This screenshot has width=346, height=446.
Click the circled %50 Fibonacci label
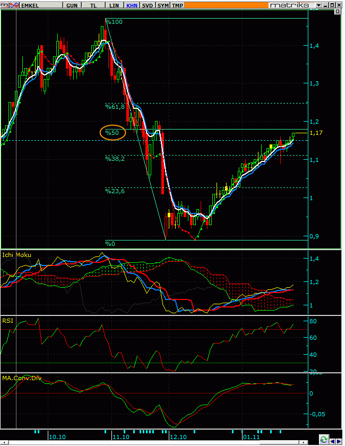(112, 133)
